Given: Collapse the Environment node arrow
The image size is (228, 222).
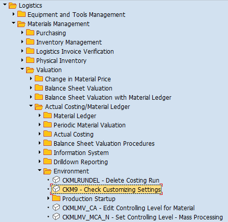Looking at the screenshot, I should (40, 170).
